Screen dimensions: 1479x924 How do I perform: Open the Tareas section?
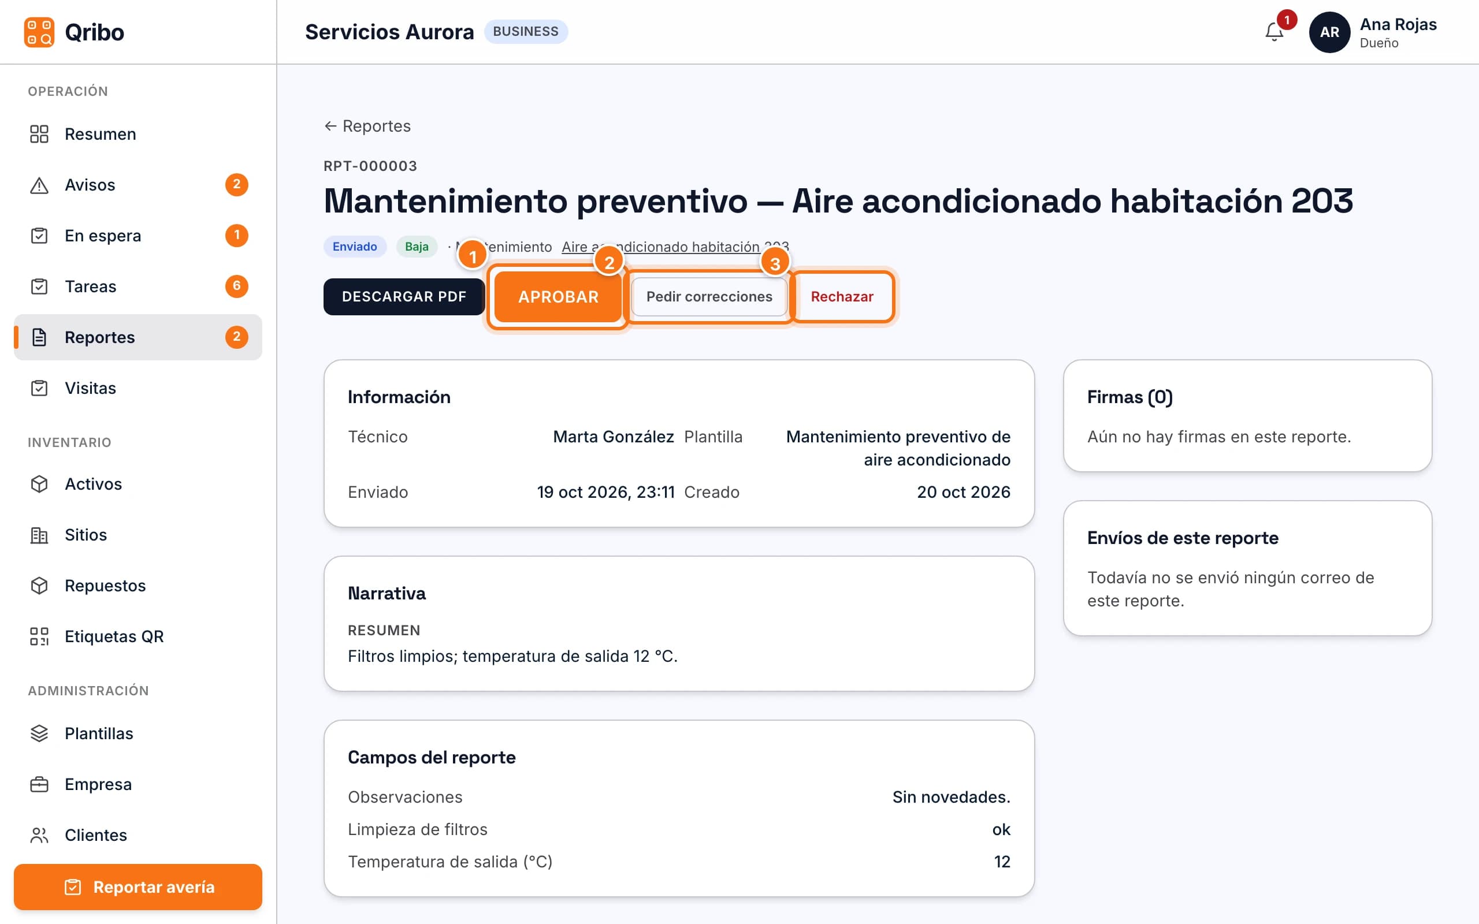pyautogui.click(x=138, y=286)
